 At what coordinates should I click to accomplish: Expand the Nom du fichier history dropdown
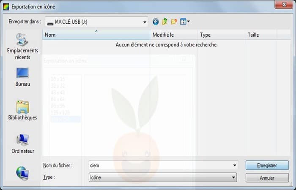(234, 166)
